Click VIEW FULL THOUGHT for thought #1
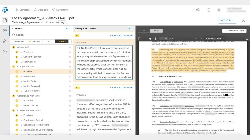This screenshot has height=140, width=250. coord(121,35)
